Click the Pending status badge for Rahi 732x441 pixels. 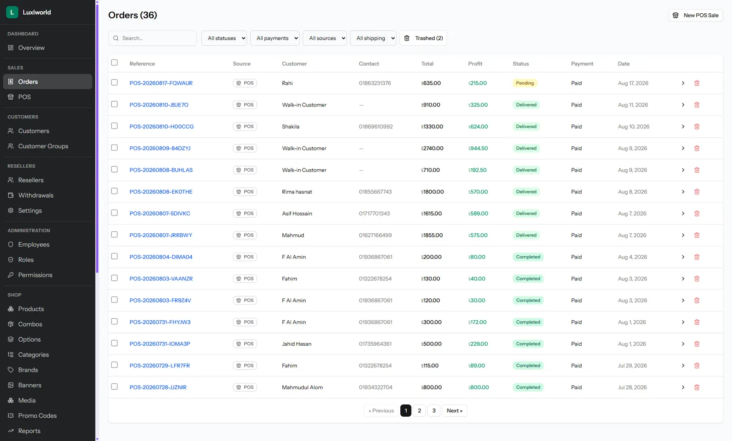(x=525, y=83)
